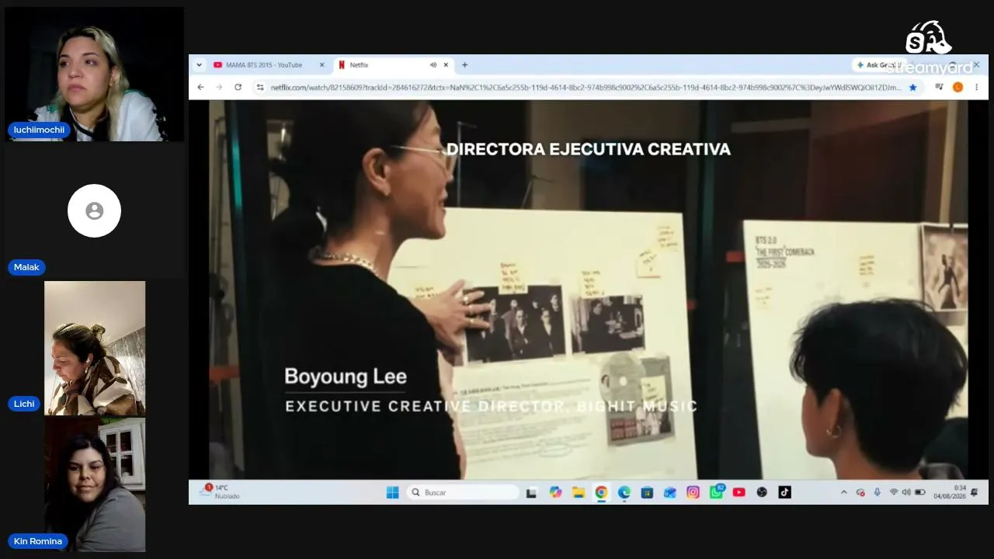Open Microsoft Store from the taskbar
The image size is (994, 559).
click(647, 492)
